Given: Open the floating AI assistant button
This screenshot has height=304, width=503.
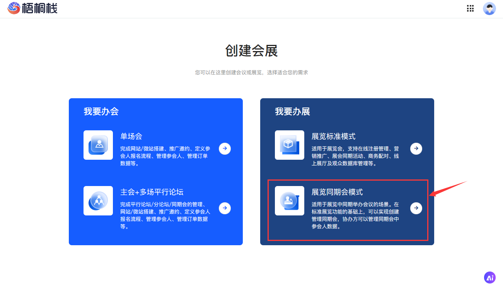Looking at the screenshot, I should (x=489, y=277).
